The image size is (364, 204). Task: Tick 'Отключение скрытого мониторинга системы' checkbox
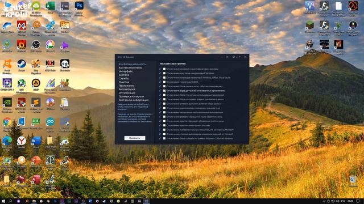point(164,125)
